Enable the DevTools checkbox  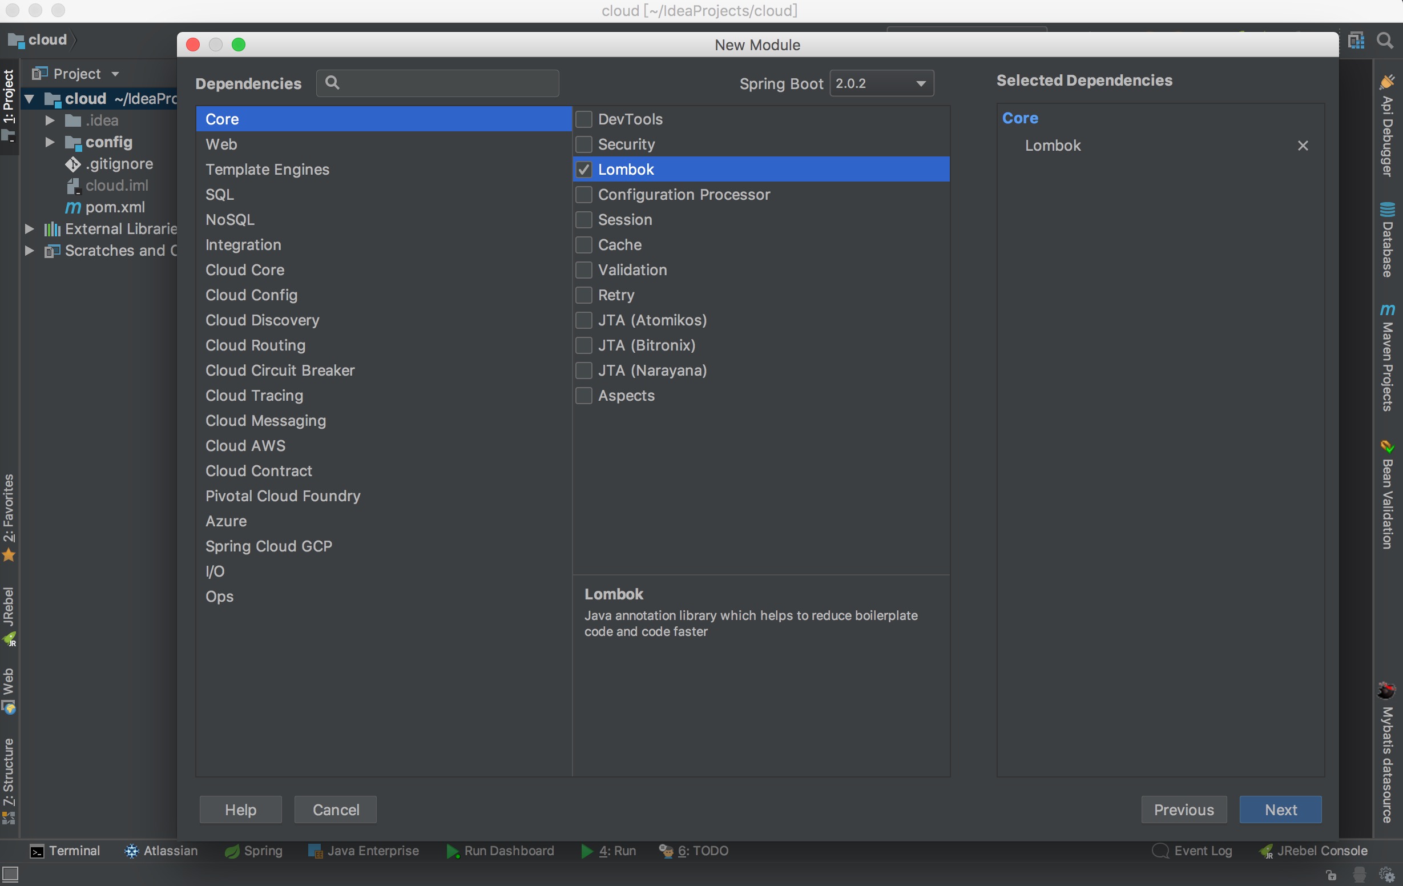[x=584, y=119]
